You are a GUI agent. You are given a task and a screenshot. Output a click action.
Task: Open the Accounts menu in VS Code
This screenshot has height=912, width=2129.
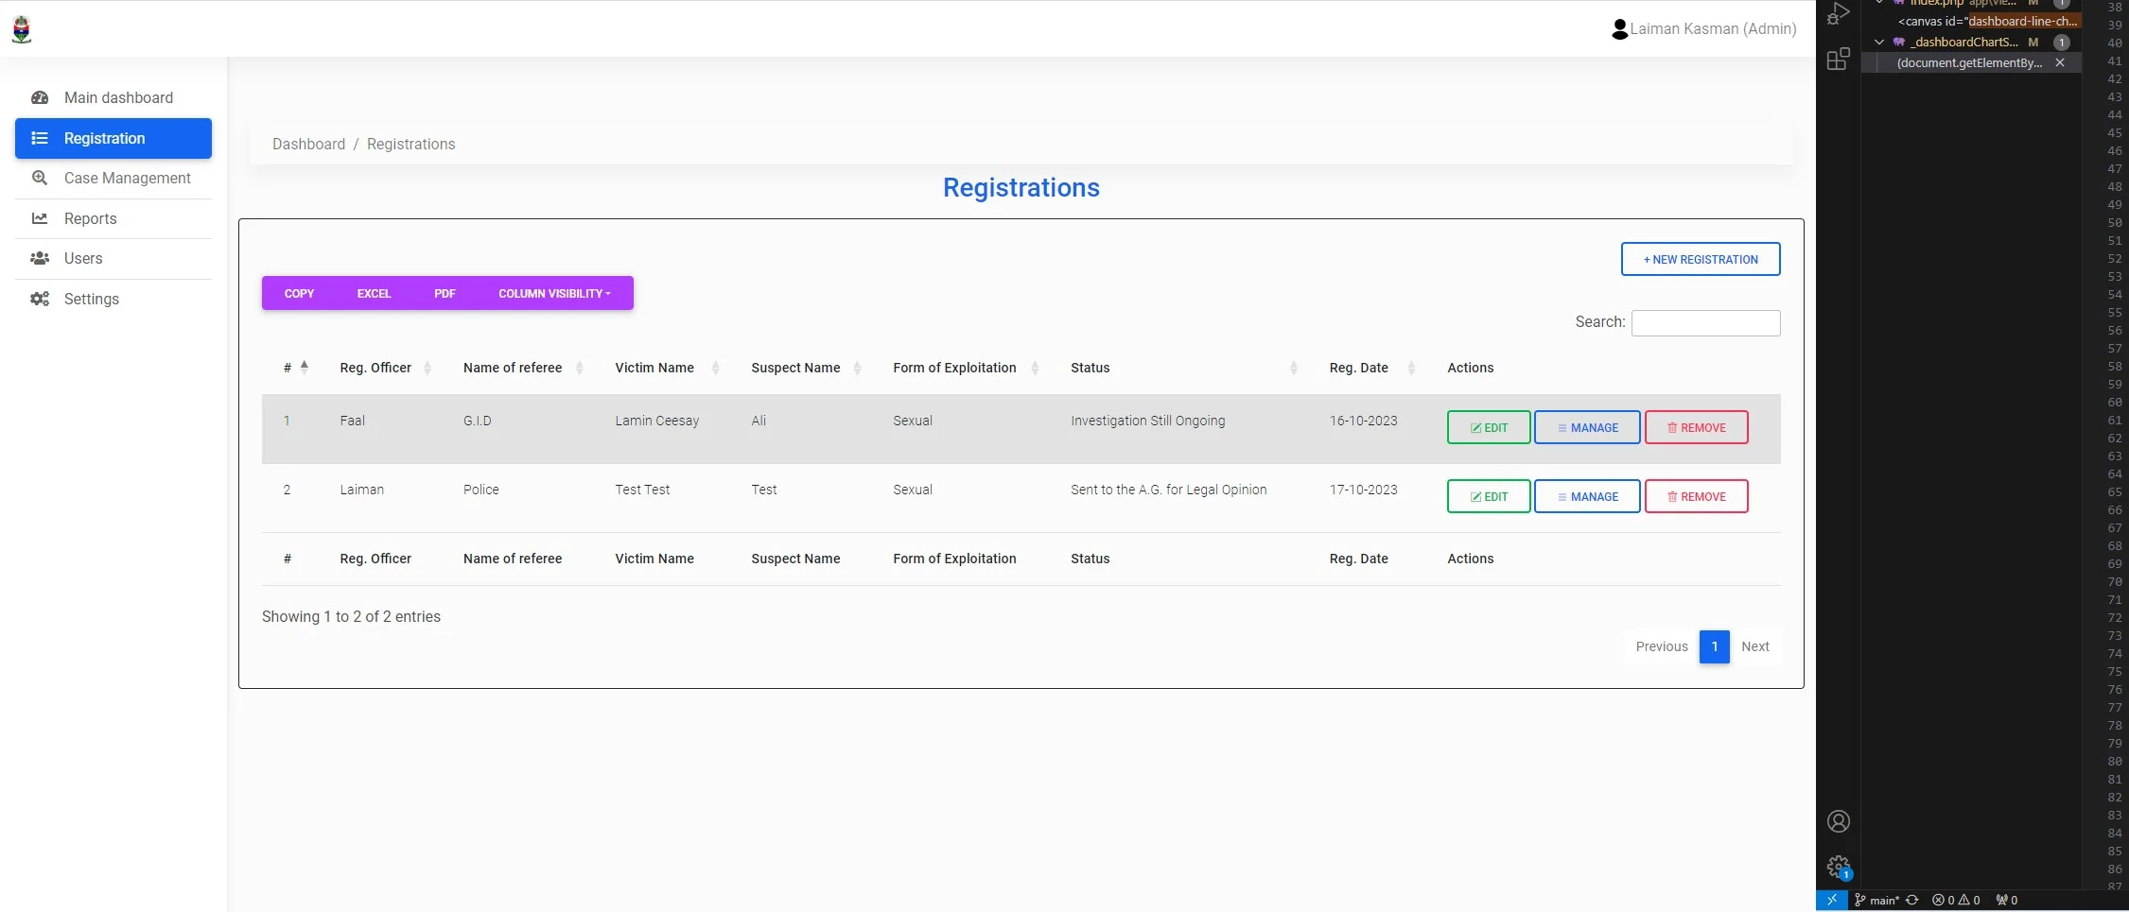click(x=1839, y=821)
